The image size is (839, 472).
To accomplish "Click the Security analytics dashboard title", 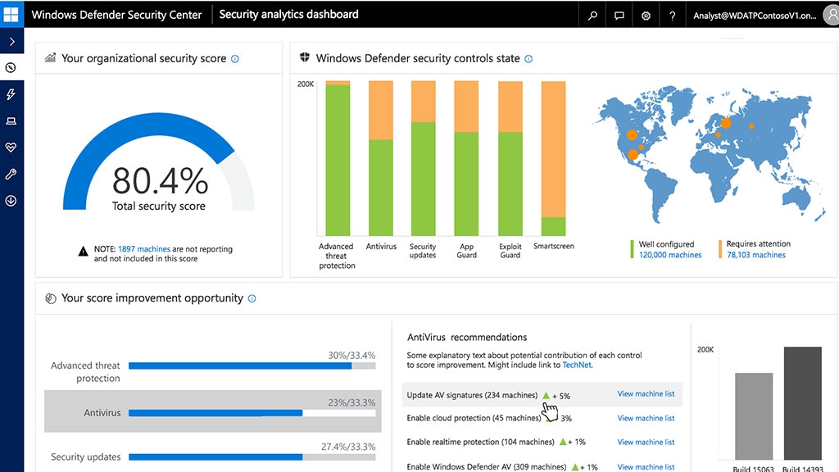I will point(289,15).
